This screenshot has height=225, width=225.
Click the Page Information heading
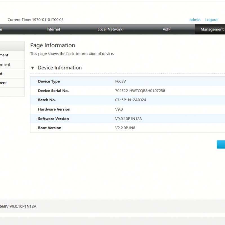click(53, 45)
